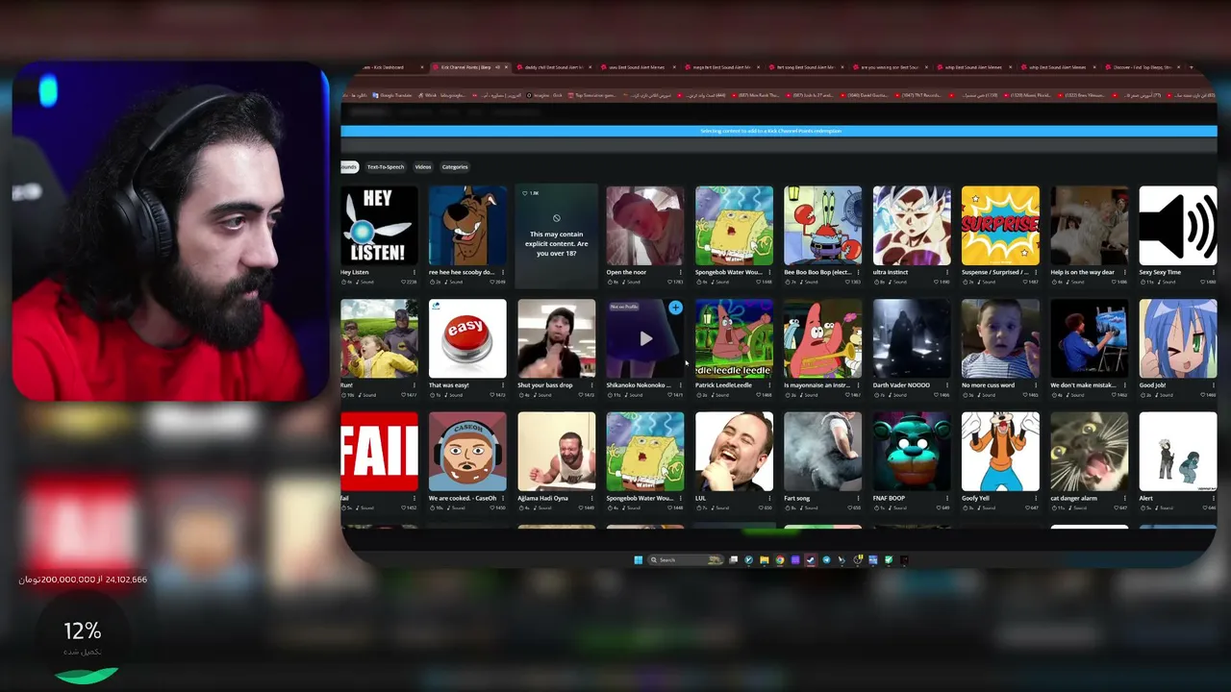Play the Hey Listen sound thumbnail
1231x692 pixels.
[x=379, y=226]
